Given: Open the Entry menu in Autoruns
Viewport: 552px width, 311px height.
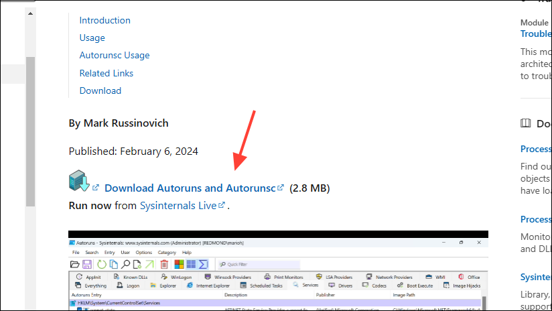Looking at the screenshot, I should tap(109, 253).
